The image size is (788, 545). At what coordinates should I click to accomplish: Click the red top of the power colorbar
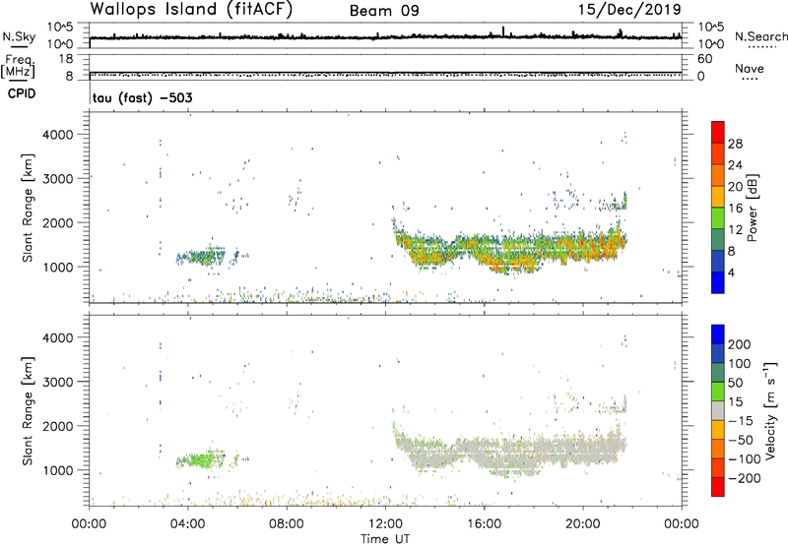point(718,132)
